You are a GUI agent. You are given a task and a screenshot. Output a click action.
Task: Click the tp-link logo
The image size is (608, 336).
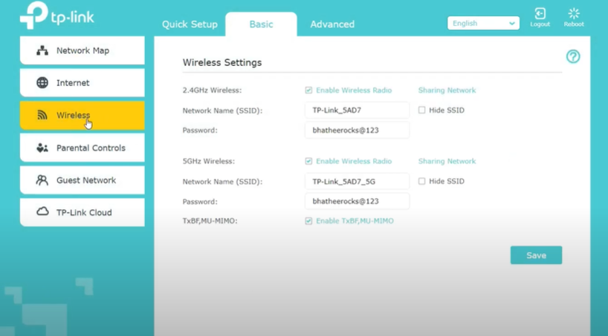(57, 16)
